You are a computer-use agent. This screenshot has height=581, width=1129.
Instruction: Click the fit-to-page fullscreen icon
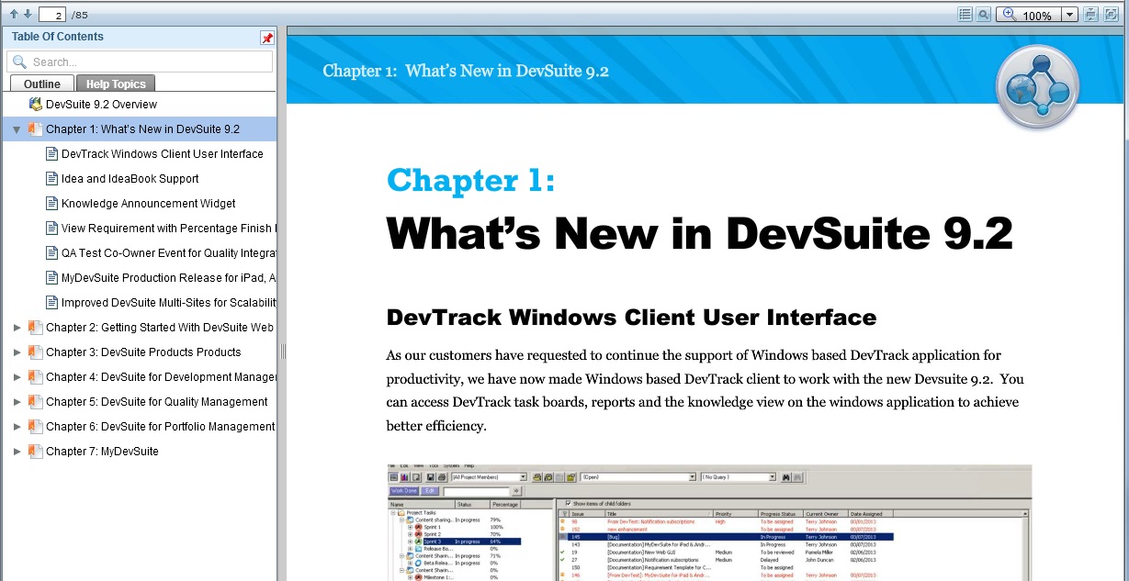pos(1111,14)
